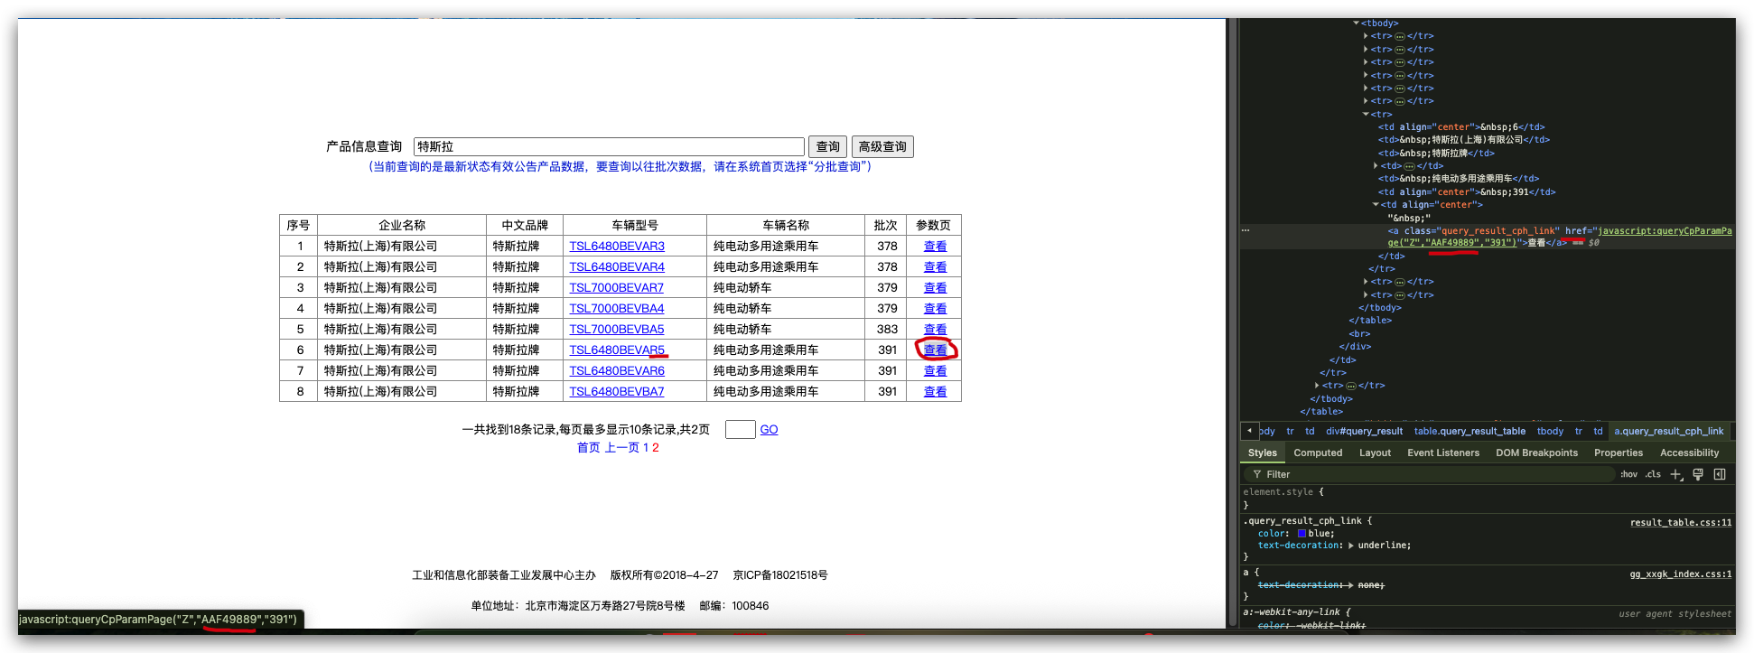Viewport: 1754px width, 653px height.
Task: Open the Computed tab
Action: pyautogui.click(x=1318, y=452)
